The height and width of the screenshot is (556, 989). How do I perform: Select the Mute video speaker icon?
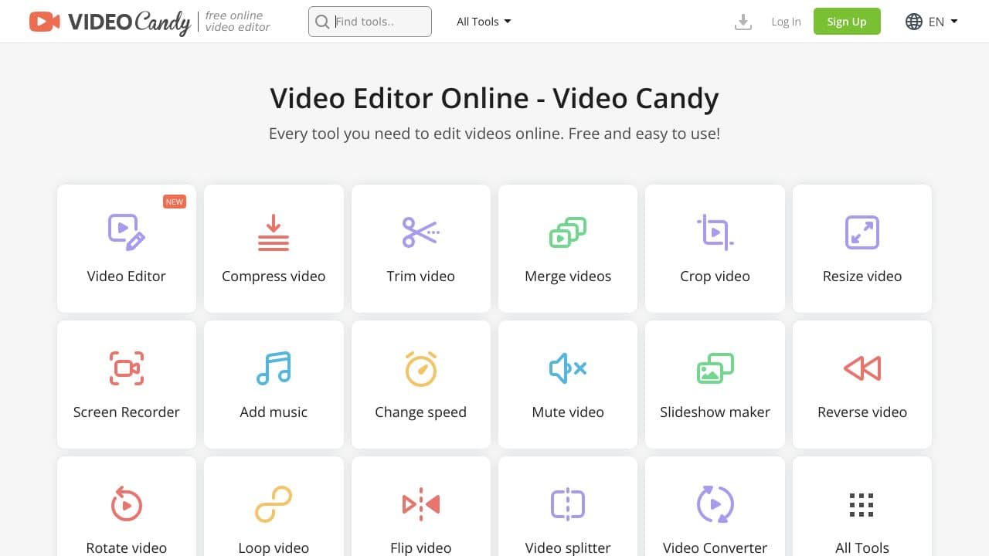pos(568,368)
